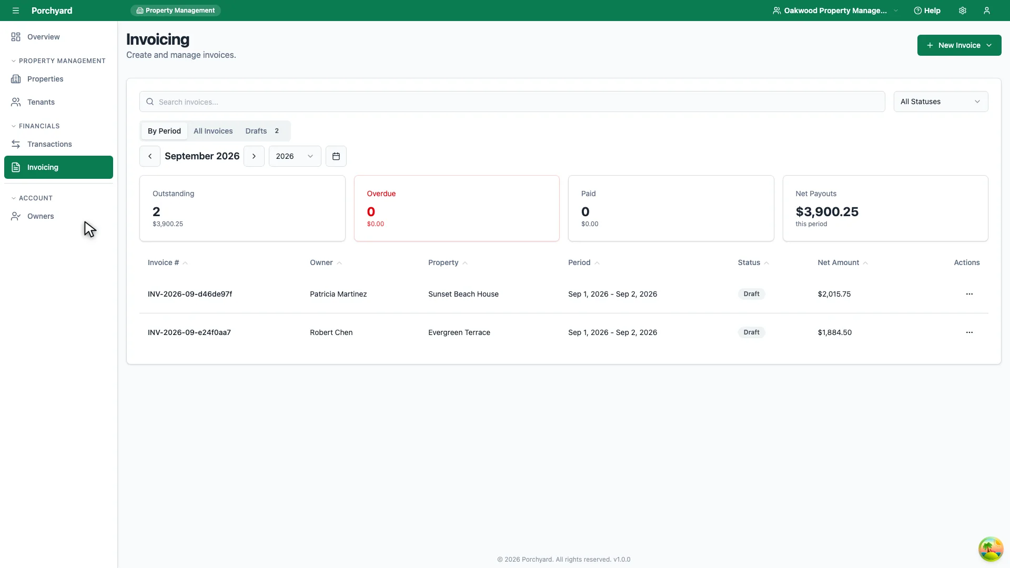1010x568 pixels.
Task: Switch to By Period tab
Action: click(164, 131)
